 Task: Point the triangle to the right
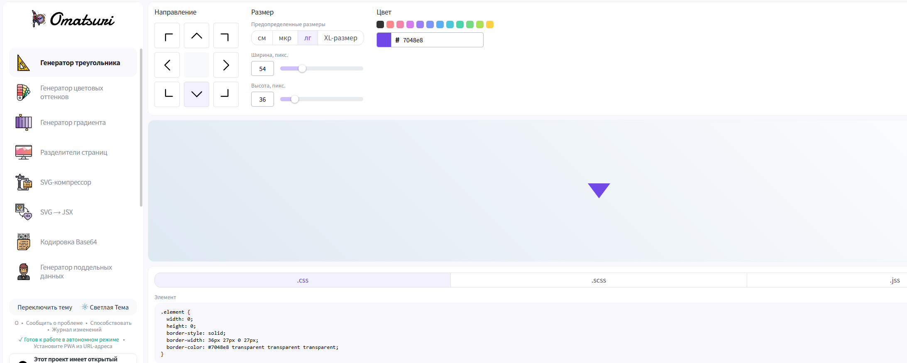(x=226, y=65)
